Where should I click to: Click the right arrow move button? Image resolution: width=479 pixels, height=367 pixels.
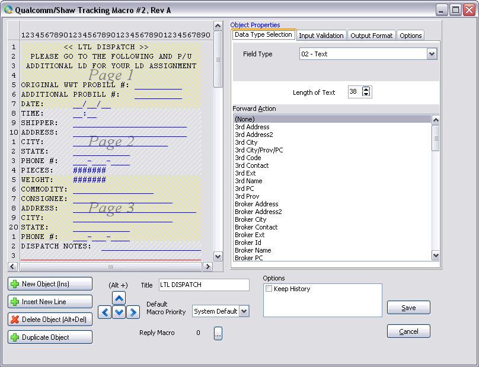pos(133,312)
